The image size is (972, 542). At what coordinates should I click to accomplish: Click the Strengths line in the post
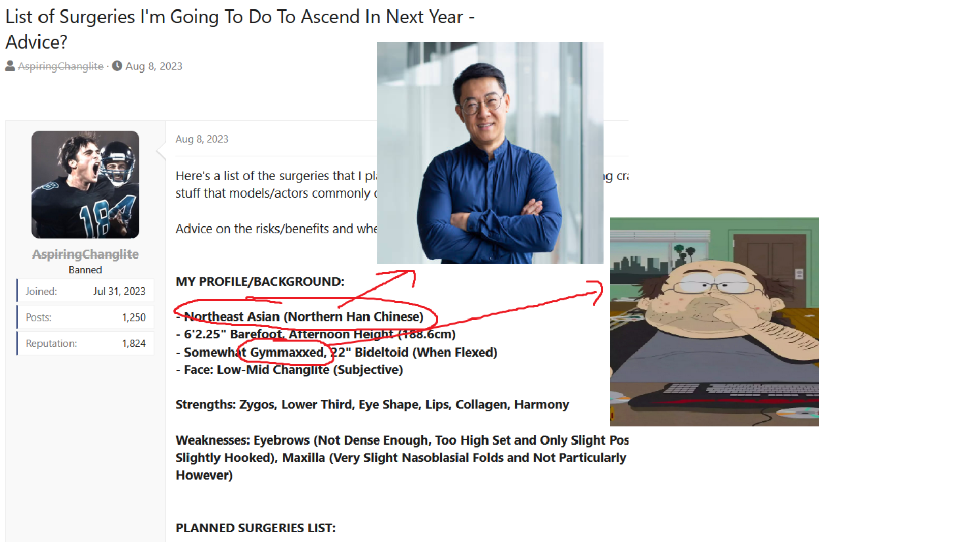[372, 405]
